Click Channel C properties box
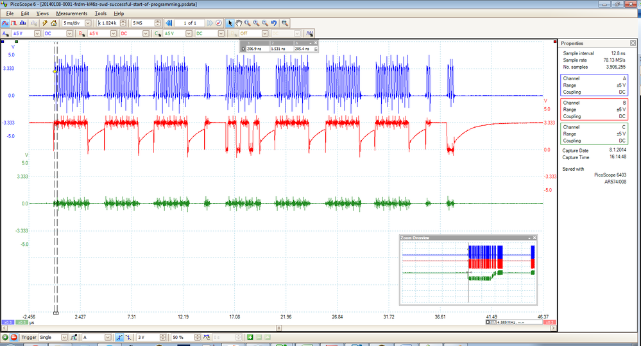 [594, 134]
